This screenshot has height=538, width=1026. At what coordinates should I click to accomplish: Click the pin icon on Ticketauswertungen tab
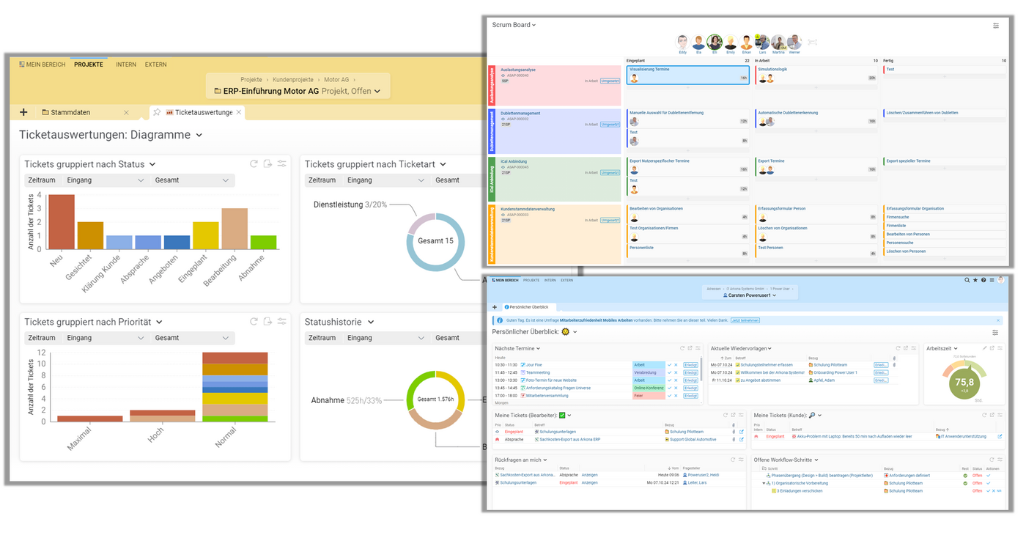tap(156, 112)
